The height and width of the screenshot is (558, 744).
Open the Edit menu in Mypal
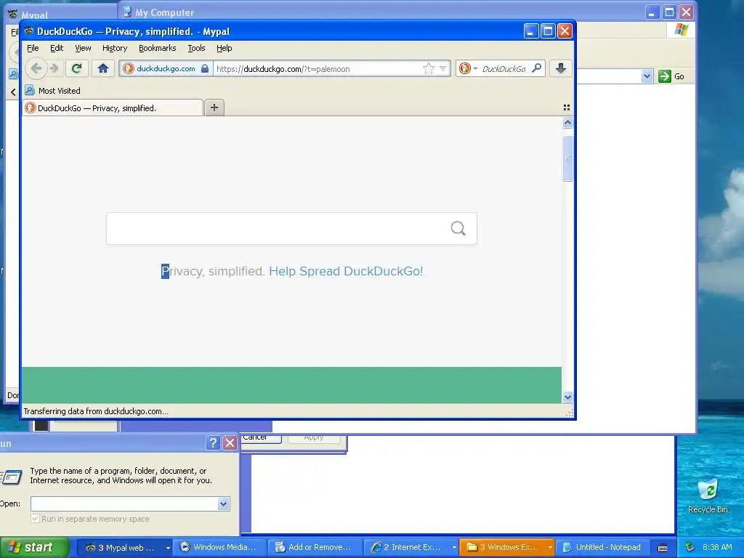tap(57, 48)
